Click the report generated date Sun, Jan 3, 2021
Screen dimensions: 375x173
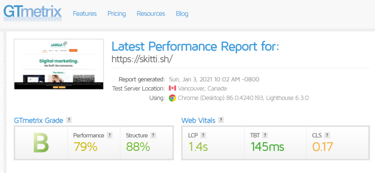(214, 79)
